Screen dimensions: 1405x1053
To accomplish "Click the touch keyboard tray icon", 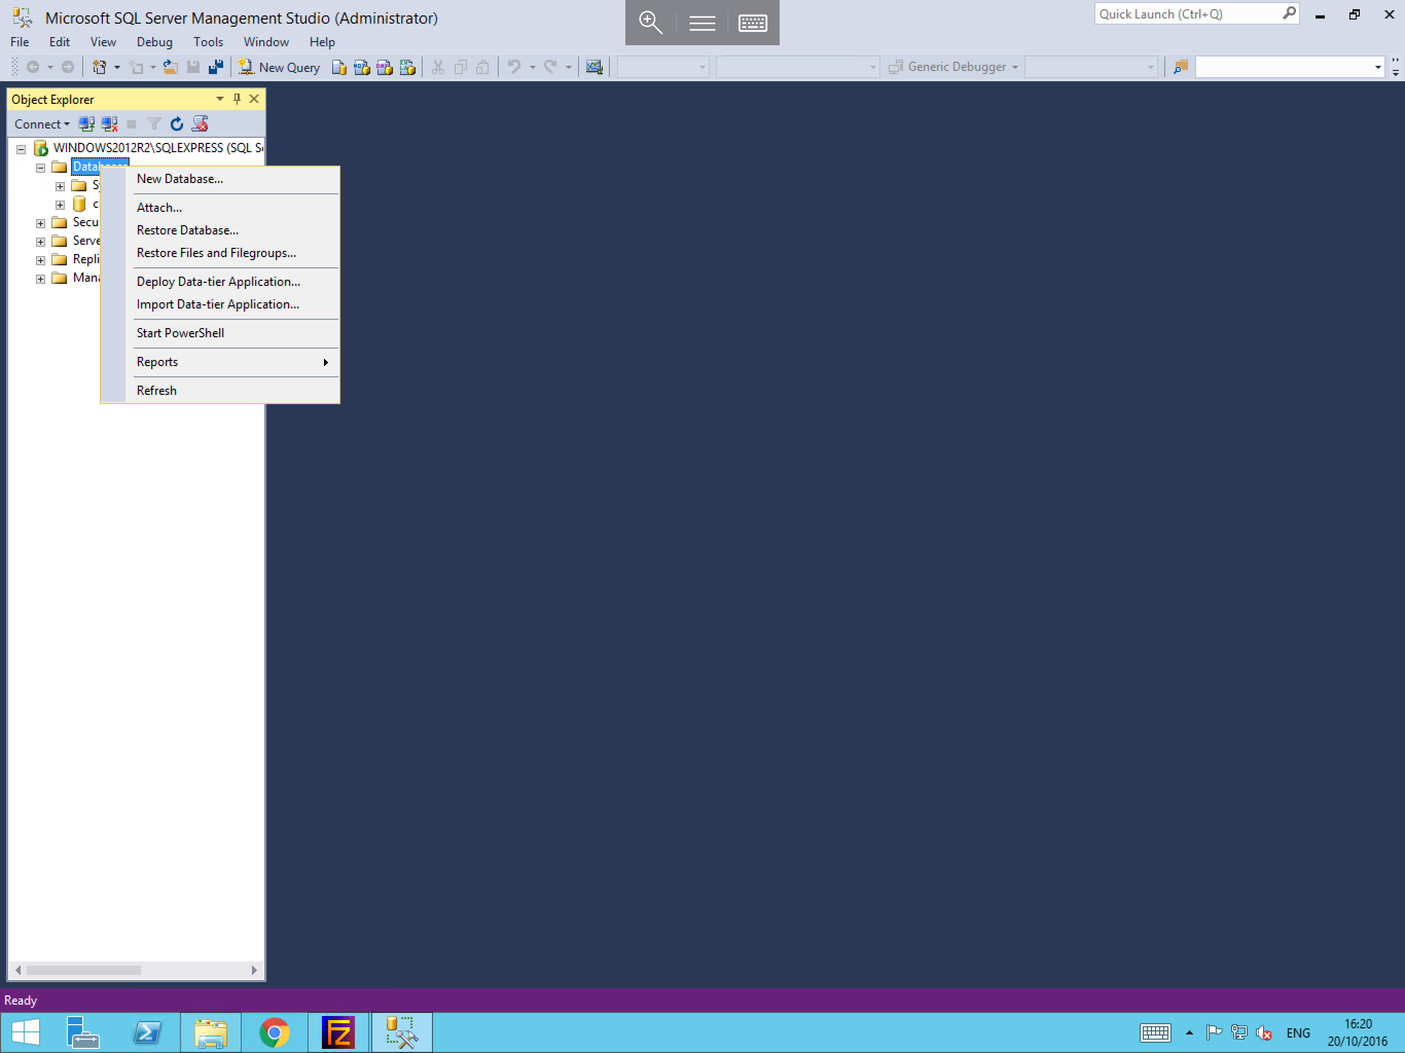I will [x=1155, y=1032].
